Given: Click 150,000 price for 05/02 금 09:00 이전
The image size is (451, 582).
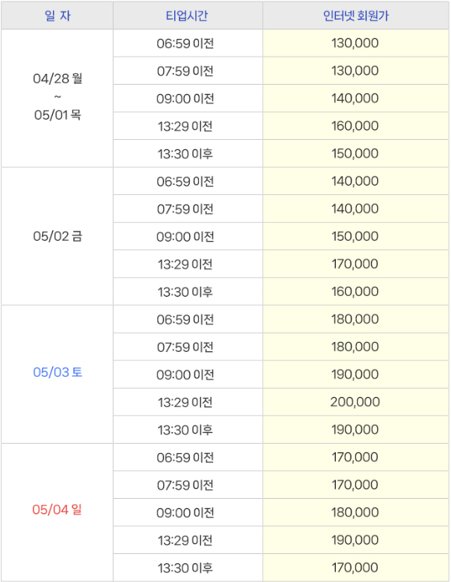Looking at the screenshot, I should (355, 236).
